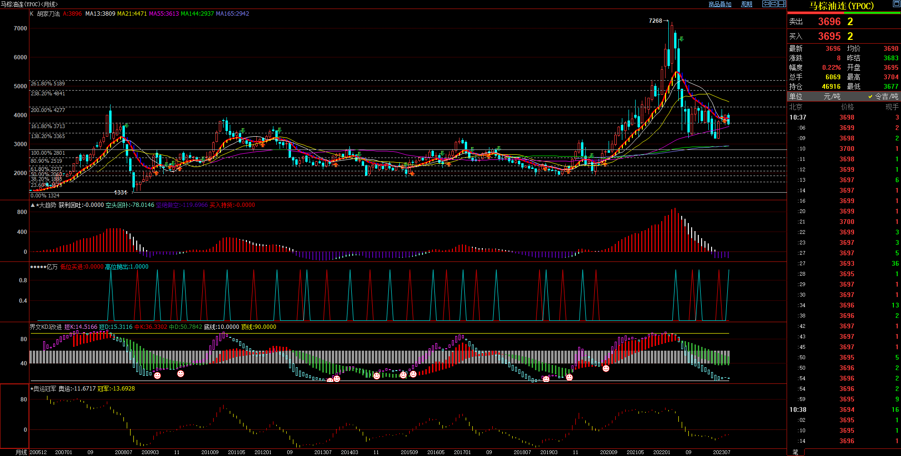Toggle the side panel layout icon

[782, 4]
